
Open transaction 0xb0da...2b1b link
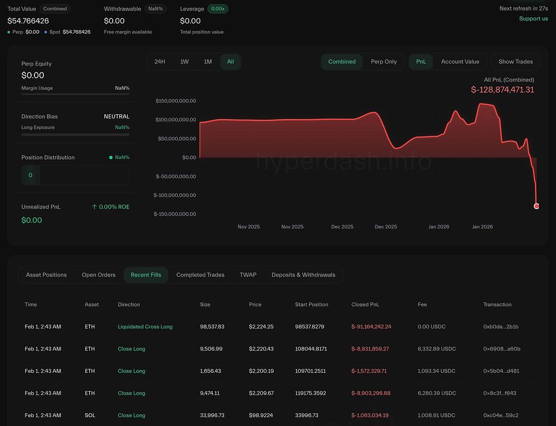coord(501,327)
